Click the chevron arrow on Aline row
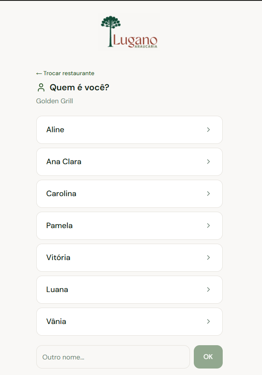 click(208, 130)
